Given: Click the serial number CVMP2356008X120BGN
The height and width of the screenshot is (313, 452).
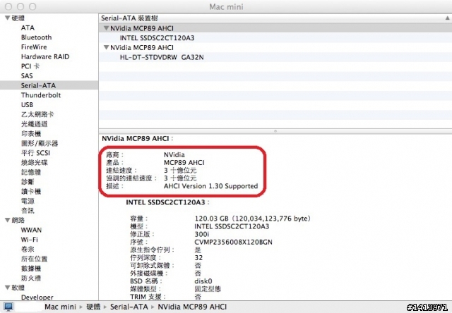Looking at the screenshot, I should point(234,242).
